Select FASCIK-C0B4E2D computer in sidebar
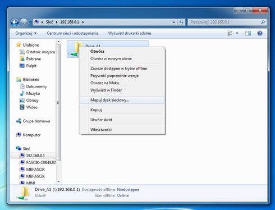Screen dimensions: 275x210 pyautogui.click(x=38, y=162)
